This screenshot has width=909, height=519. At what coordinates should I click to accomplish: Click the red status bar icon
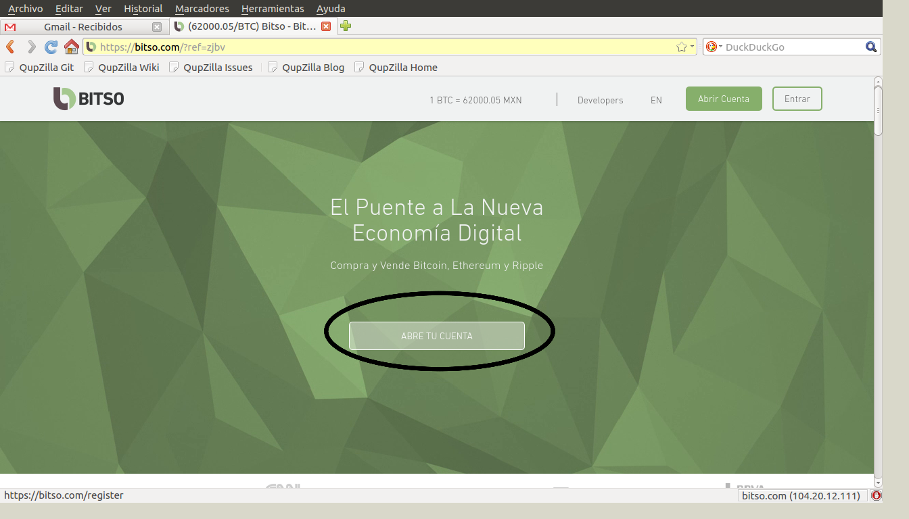[877, 495]
